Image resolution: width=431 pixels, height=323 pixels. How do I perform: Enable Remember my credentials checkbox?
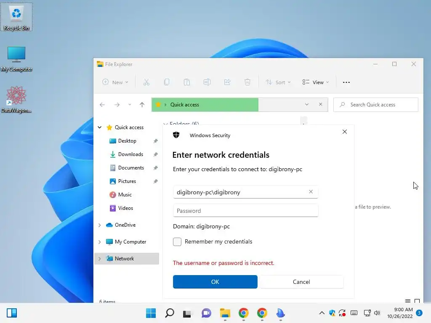(x=177, y=242)
